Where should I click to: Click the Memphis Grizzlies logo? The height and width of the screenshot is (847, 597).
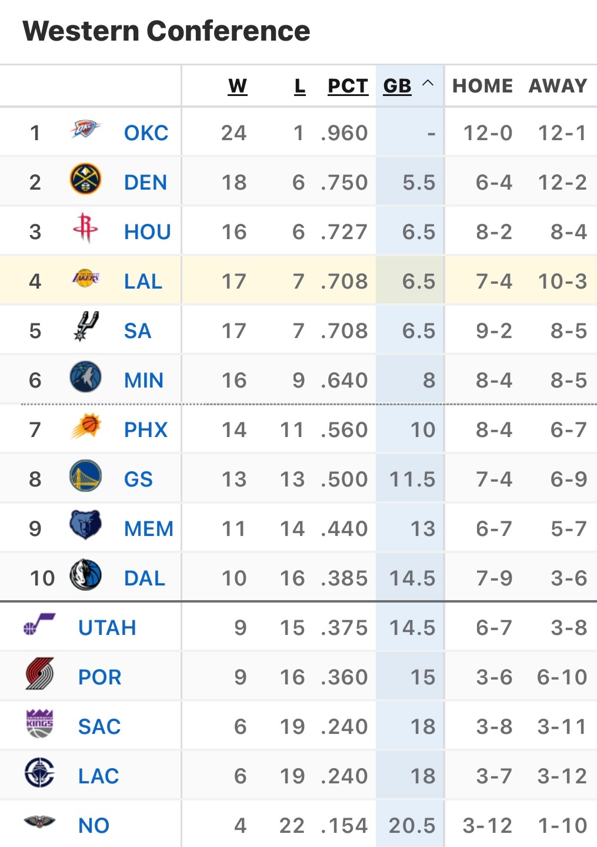(85, 525)
